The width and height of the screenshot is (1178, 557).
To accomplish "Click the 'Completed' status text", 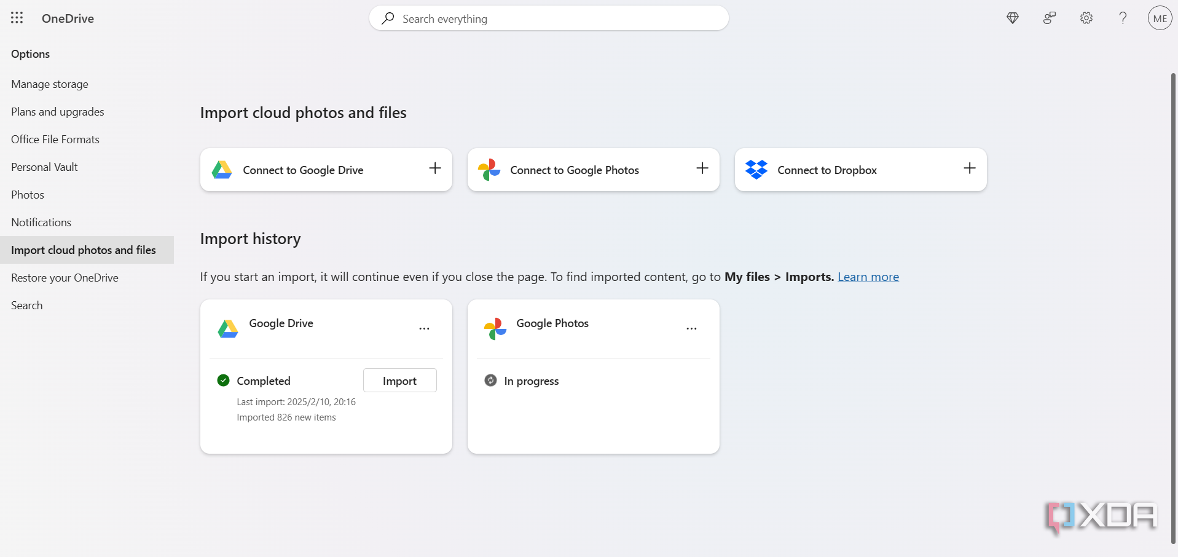I will (x=264, y=381).
